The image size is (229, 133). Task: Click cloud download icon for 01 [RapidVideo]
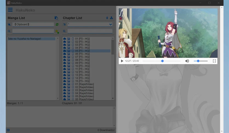pyautogui.click(x=65, y=84)
